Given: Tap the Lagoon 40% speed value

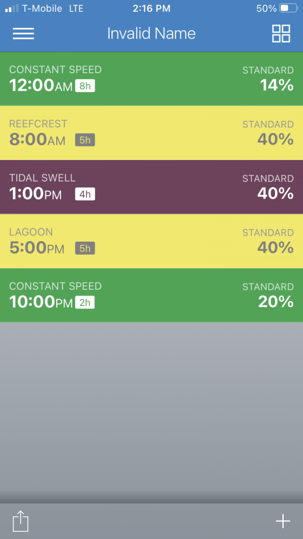Looking at the screenshot, I should 275,247.
